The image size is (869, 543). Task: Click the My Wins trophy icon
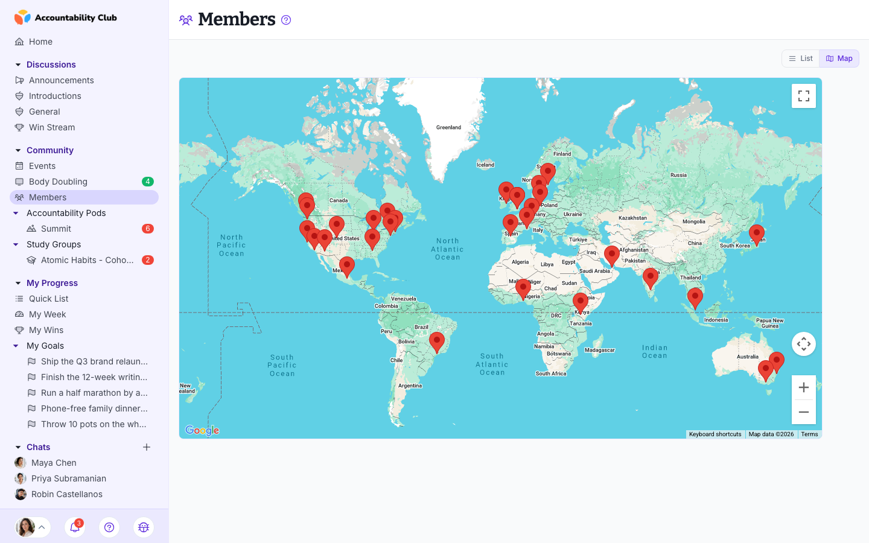point(19,330)
